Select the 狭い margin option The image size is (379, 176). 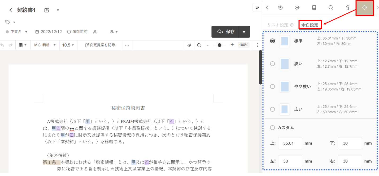pyautogui.click(x=272, y=64)
